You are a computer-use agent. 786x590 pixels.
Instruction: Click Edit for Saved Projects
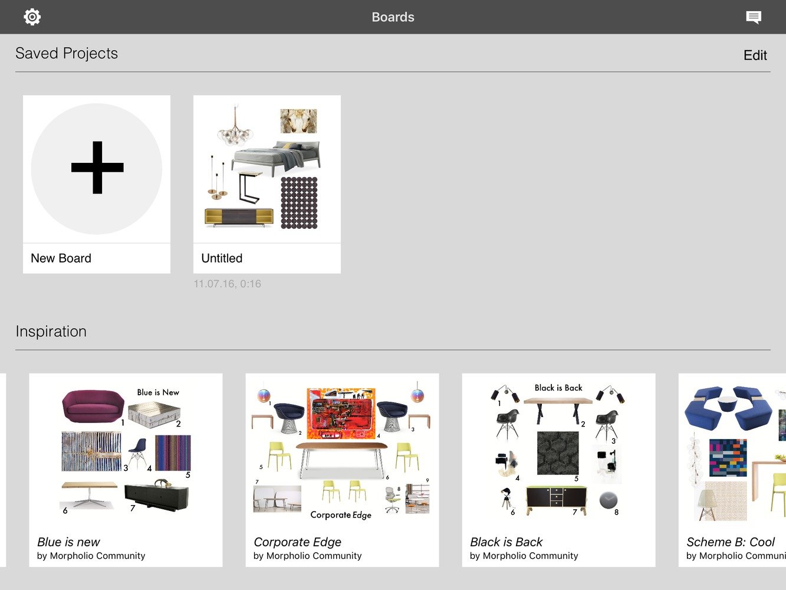pos(755,55)
